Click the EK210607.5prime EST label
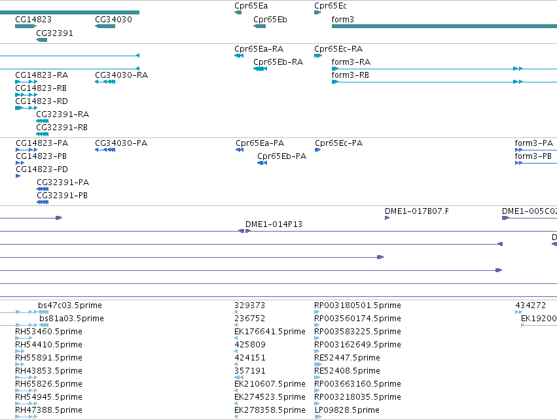557x420 pixels. coord(270,384)
